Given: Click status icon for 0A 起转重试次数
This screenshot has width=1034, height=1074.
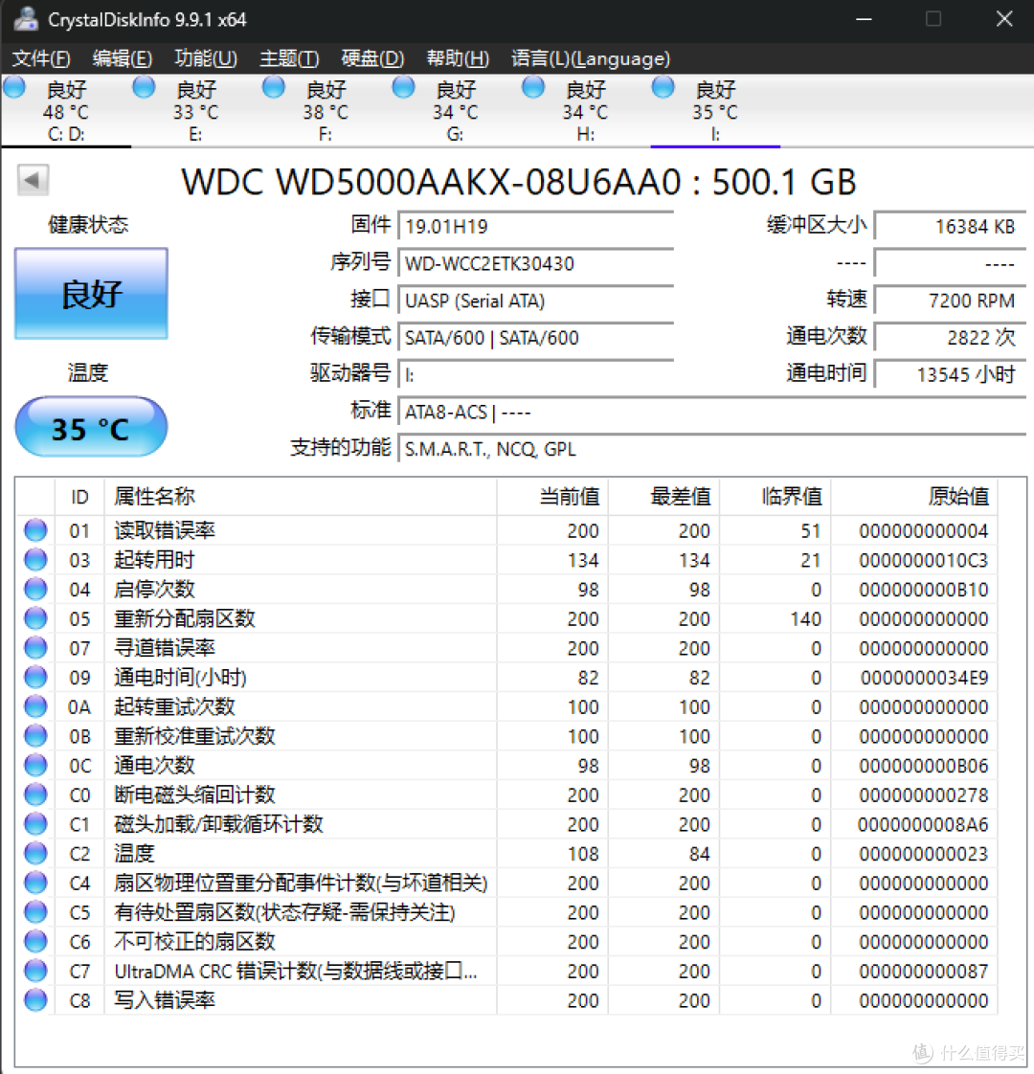Looking at the screenshot, I should [x=35, y=706].
